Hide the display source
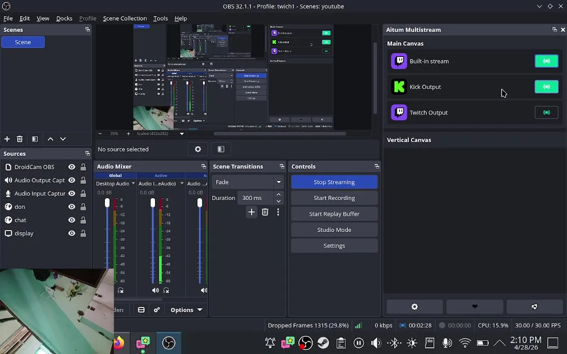The height and width of the screenshot is (354, 567). [71, 234]
